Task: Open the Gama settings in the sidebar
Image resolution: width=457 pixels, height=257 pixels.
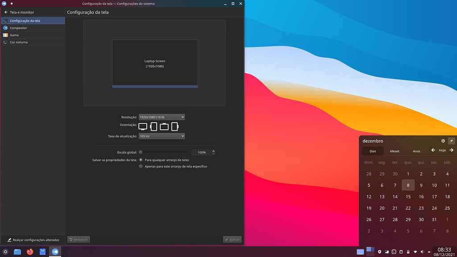Action: pyautogui.click(x=15, y=35)
